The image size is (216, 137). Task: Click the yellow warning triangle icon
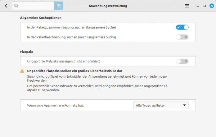click(x=22, y=71)
